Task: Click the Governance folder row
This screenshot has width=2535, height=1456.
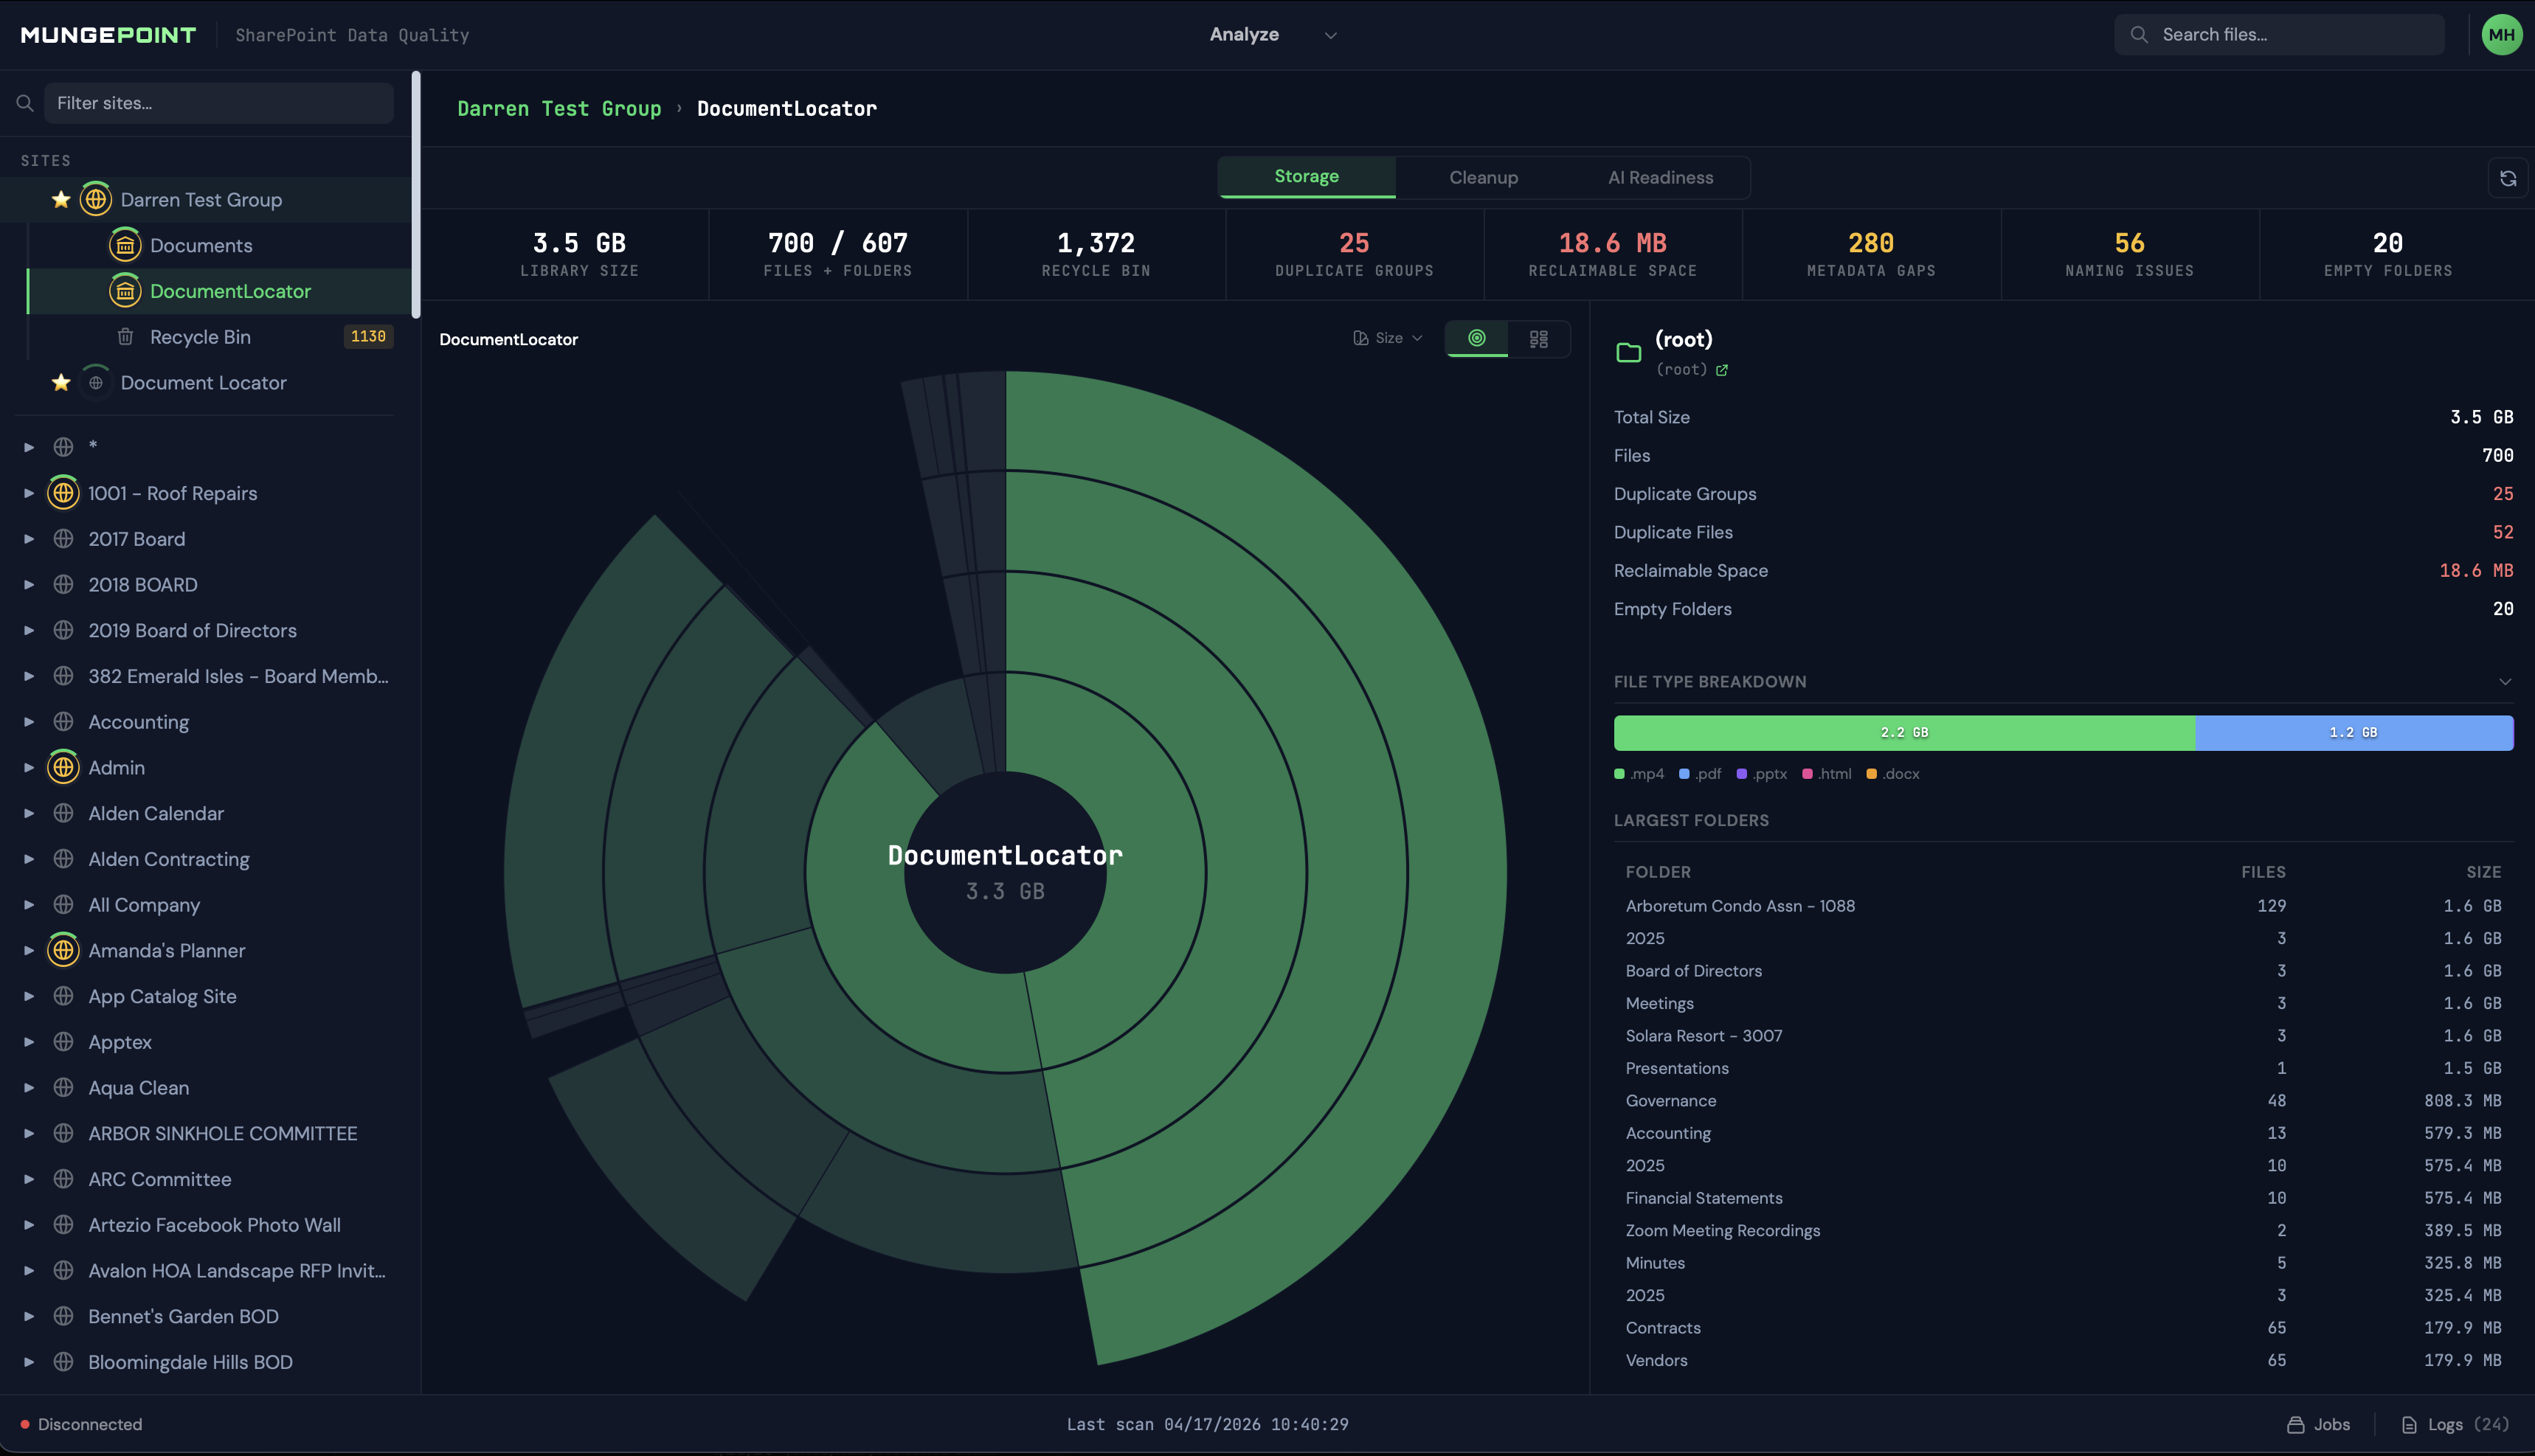Action: pos(2063,1100)
